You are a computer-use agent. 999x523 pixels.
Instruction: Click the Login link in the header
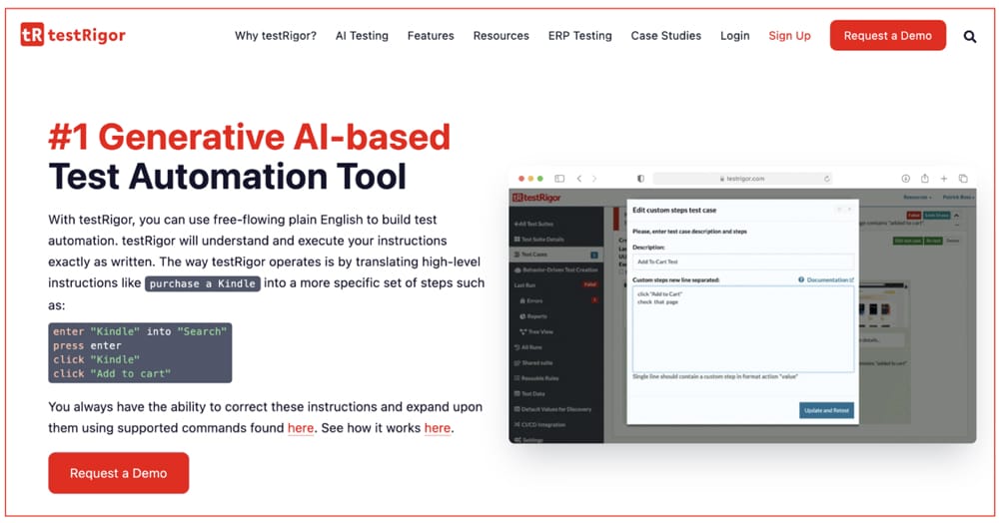(734, 36)
